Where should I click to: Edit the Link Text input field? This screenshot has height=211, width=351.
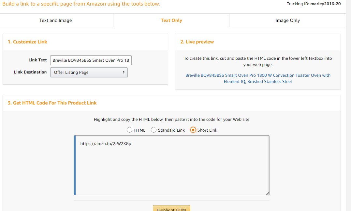pyautogui.click(x=91, y=60)
